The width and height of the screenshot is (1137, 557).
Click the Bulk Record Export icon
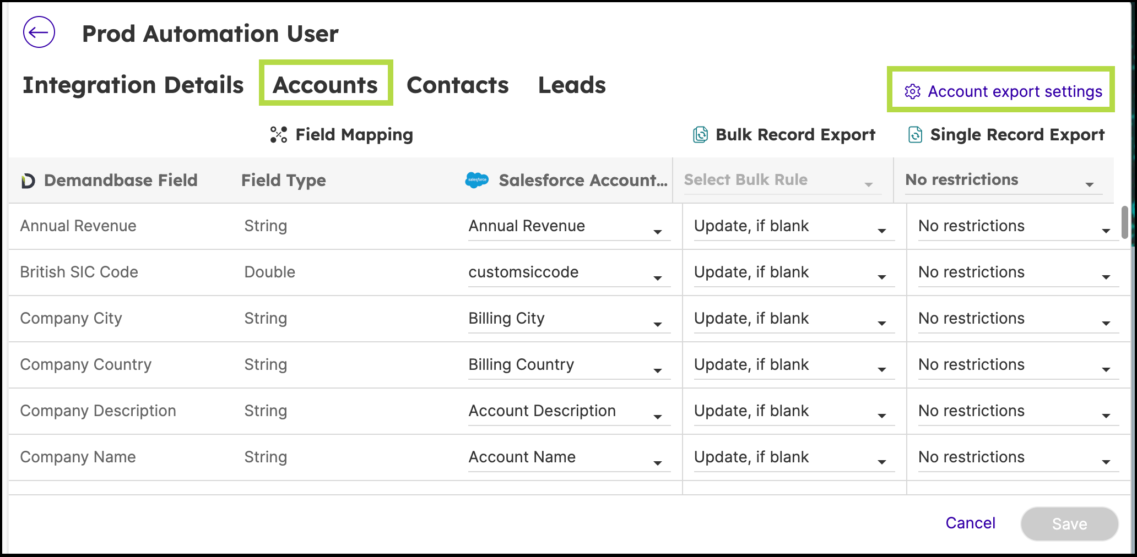[x=700, y=134]
